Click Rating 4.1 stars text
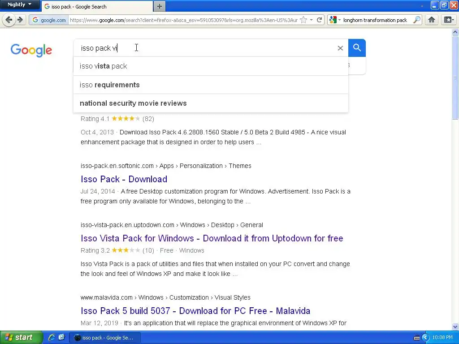The width and height of the screenshot is (459, 344). point(117,119)
